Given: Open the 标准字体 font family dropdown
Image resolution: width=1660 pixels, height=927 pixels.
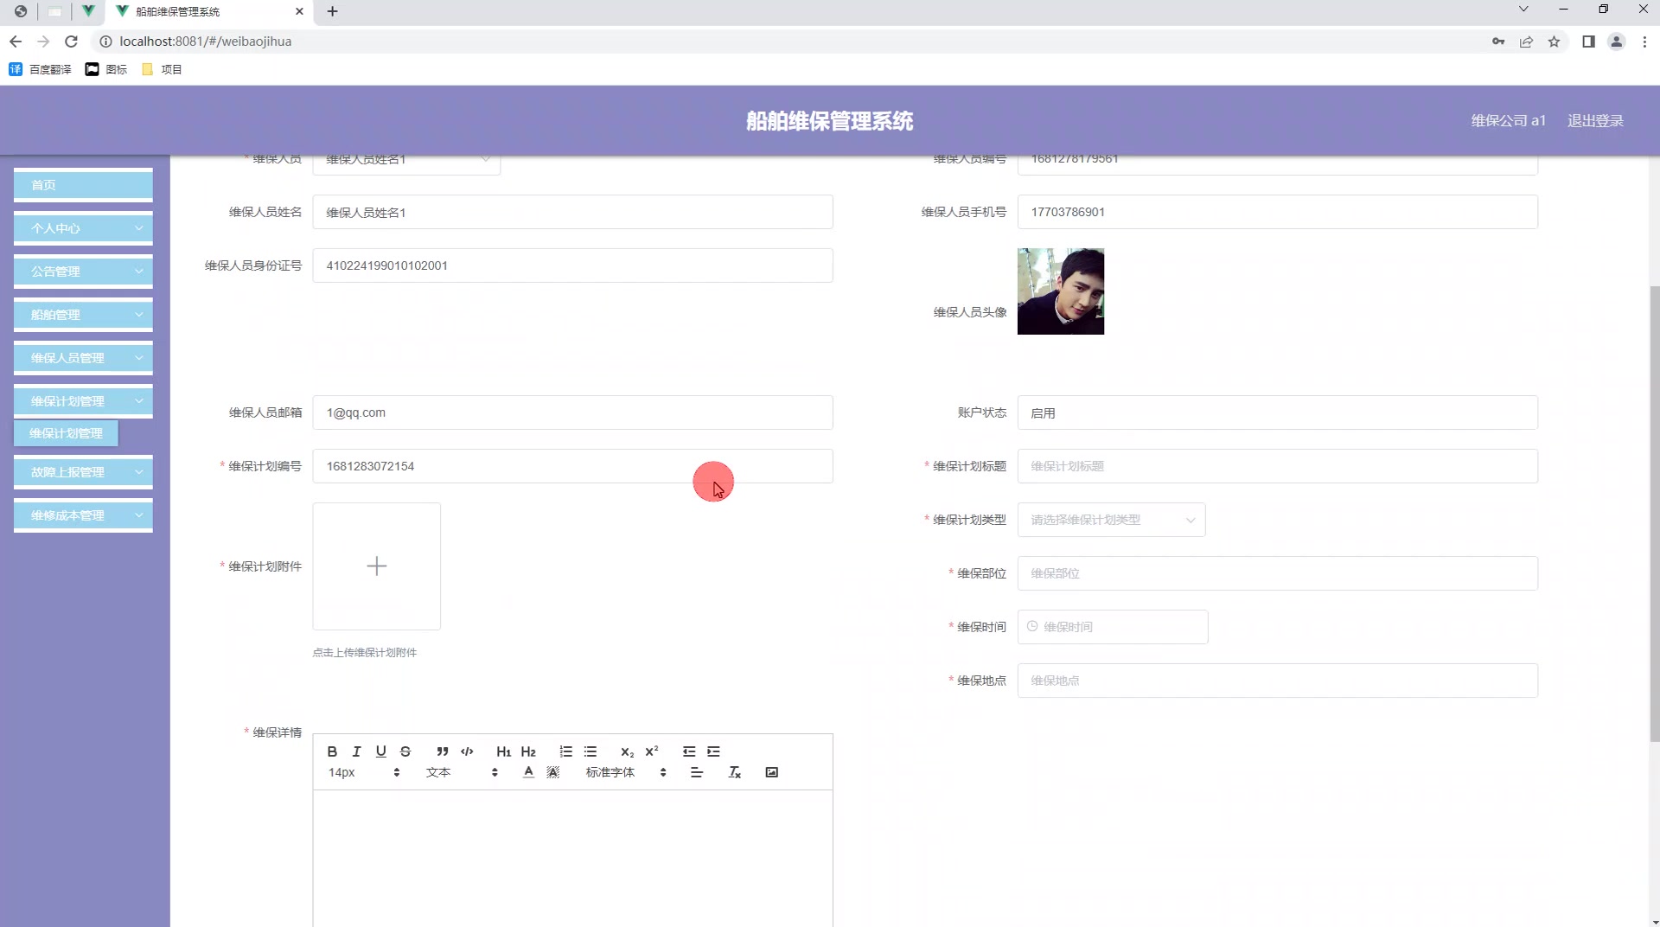Looking at the screenshot, I should 626,772.
